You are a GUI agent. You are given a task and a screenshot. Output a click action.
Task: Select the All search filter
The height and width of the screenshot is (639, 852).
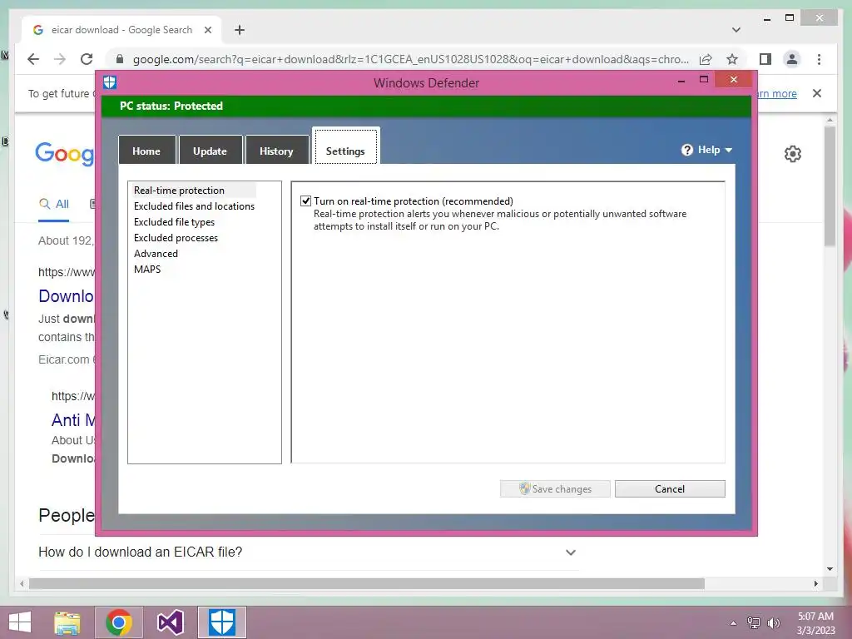click(54, 204)
